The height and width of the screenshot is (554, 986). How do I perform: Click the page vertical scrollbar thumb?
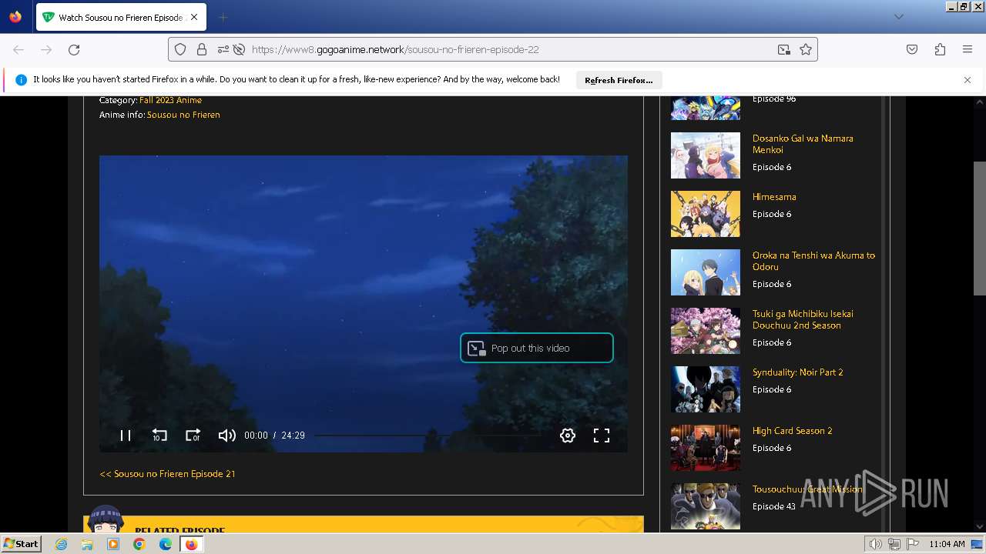pyautogui.click(x=980, y=228)
